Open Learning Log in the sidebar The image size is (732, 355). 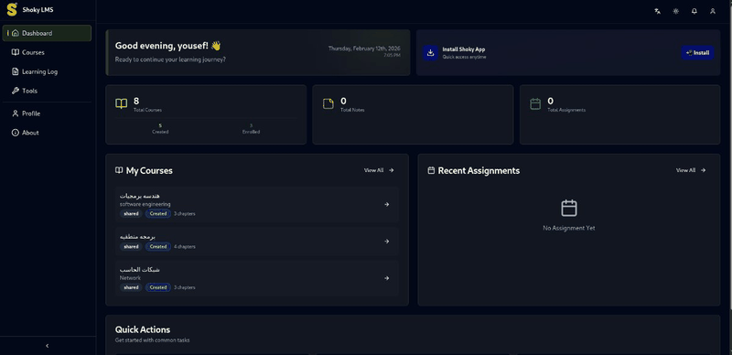pos(47,71)
